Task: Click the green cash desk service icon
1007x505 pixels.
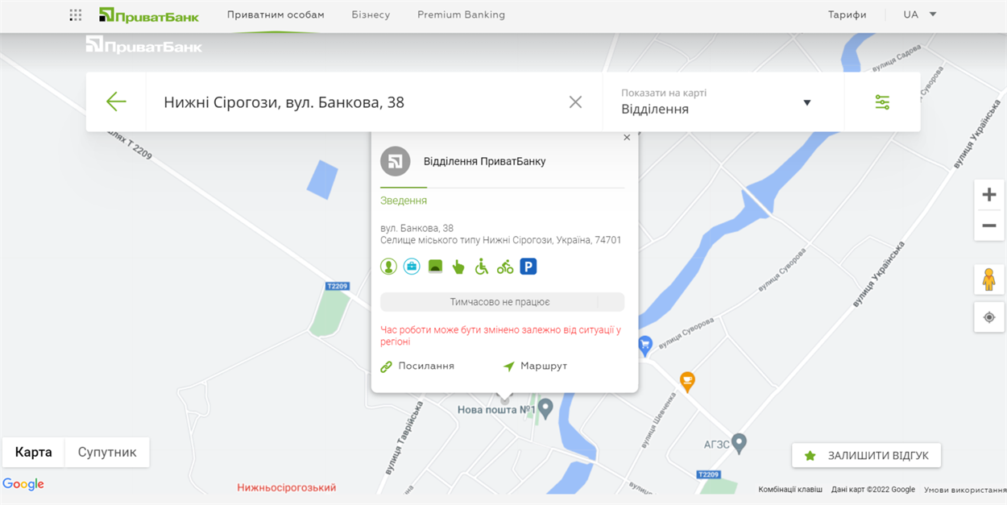Action: (435, 267)
